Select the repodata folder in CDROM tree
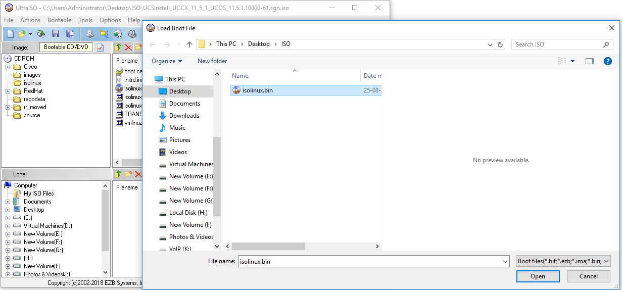This screenshot has height=290, width=622. click(x=34, y=99)
